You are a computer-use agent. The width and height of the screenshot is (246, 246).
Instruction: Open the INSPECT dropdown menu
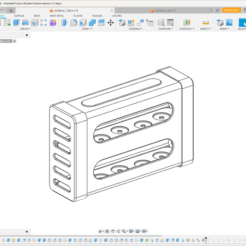pyautogui.click(x=205, y=29)
